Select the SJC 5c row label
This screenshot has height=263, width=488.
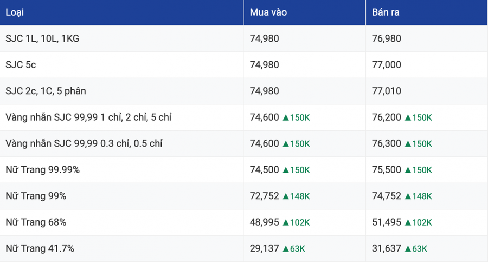21,64
